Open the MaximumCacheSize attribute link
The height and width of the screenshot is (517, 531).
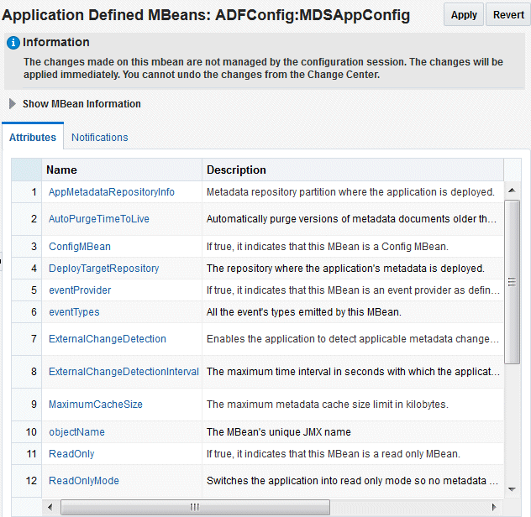(x=96, y=404)
